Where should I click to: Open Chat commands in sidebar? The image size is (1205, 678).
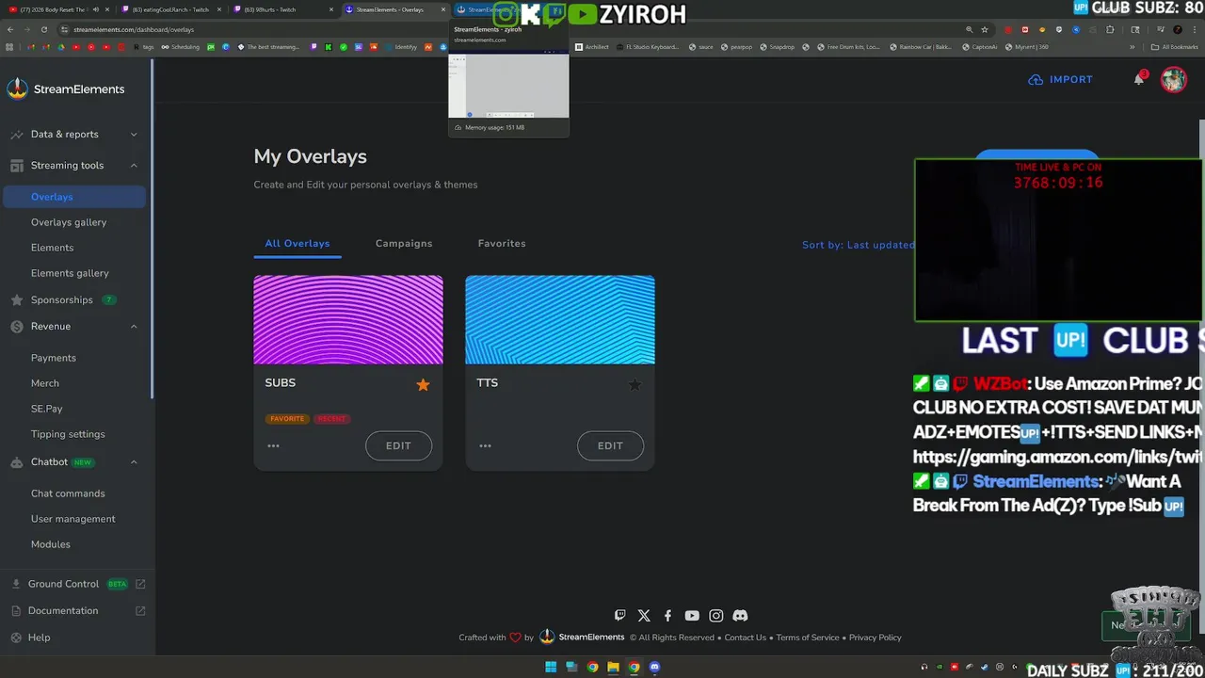(x=68, y=493)
